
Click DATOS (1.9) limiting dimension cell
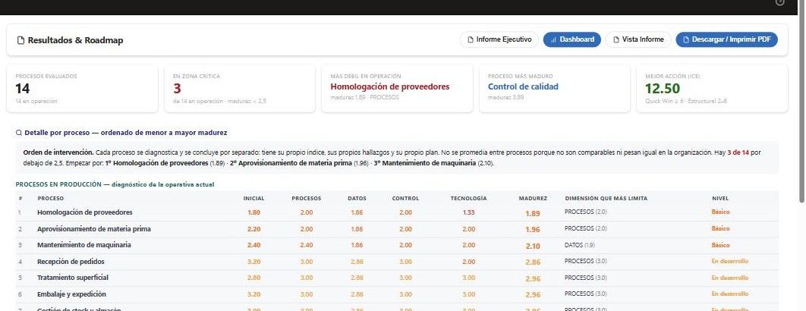click(580, 245)
